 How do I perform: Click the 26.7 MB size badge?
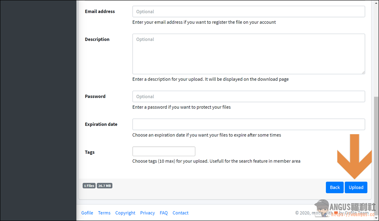click(x=105, y=186)
